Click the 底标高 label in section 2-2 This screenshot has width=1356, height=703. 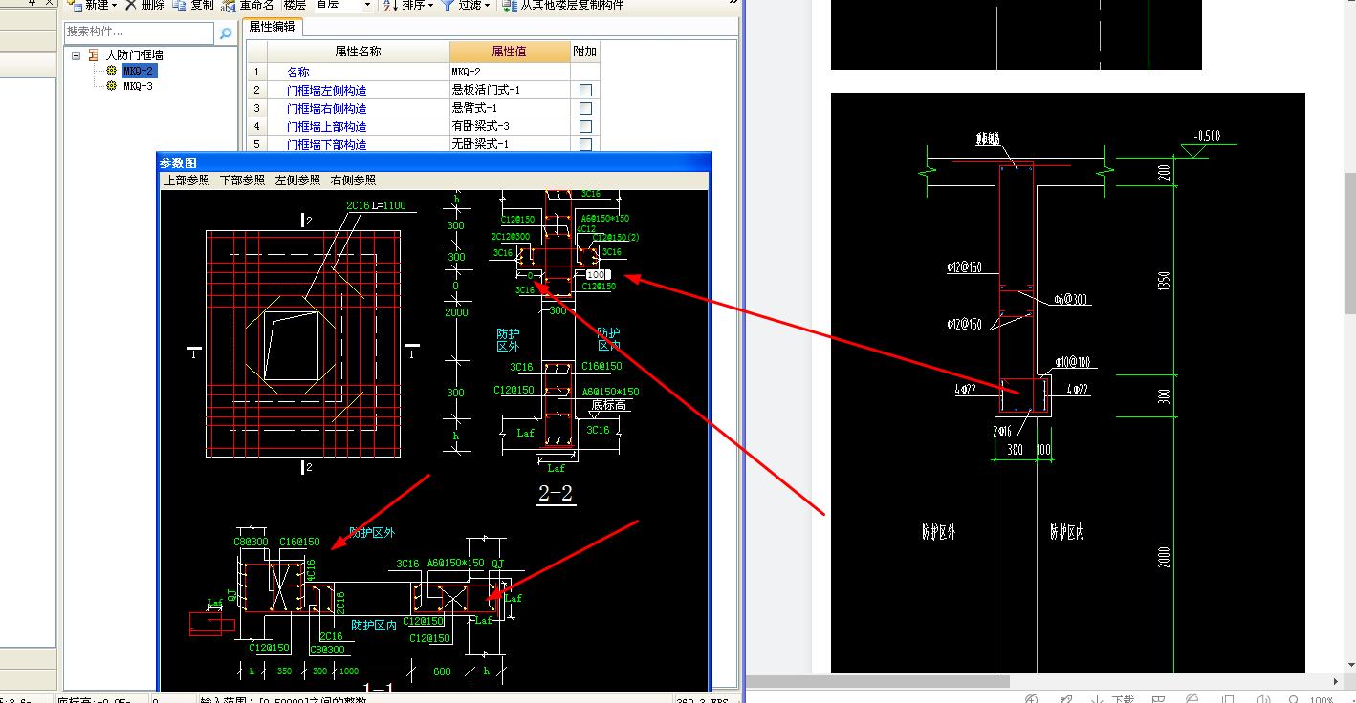[x=608, y=405]
